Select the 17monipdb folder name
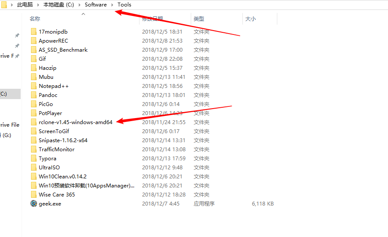This screenshot has width=388, height=237. click(x=53, y=32)
